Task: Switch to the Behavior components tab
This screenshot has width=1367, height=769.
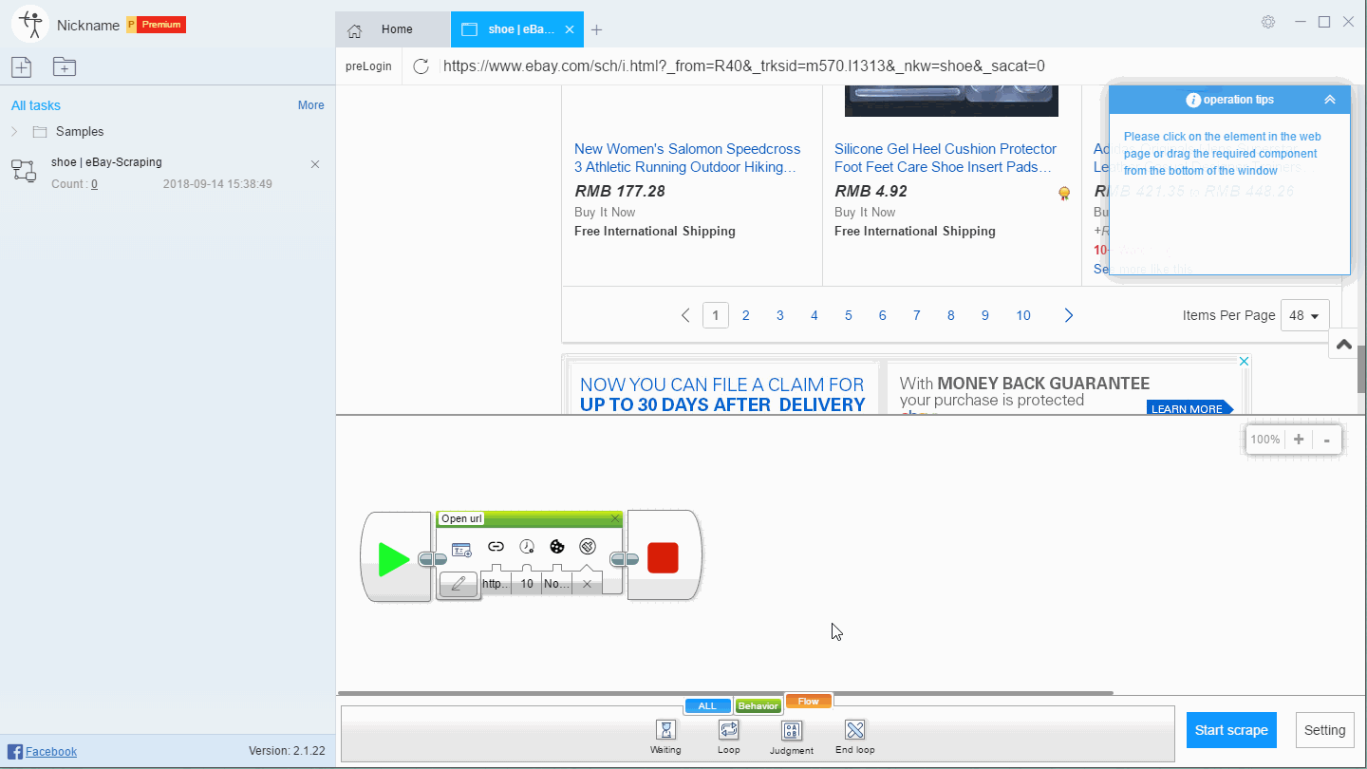Action: [758, 706]
